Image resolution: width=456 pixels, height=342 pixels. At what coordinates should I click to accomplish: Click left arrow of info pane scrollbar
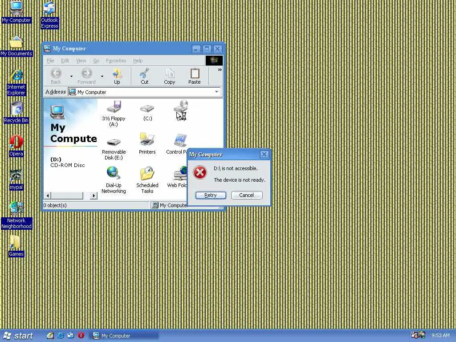[x=48, y=196]
